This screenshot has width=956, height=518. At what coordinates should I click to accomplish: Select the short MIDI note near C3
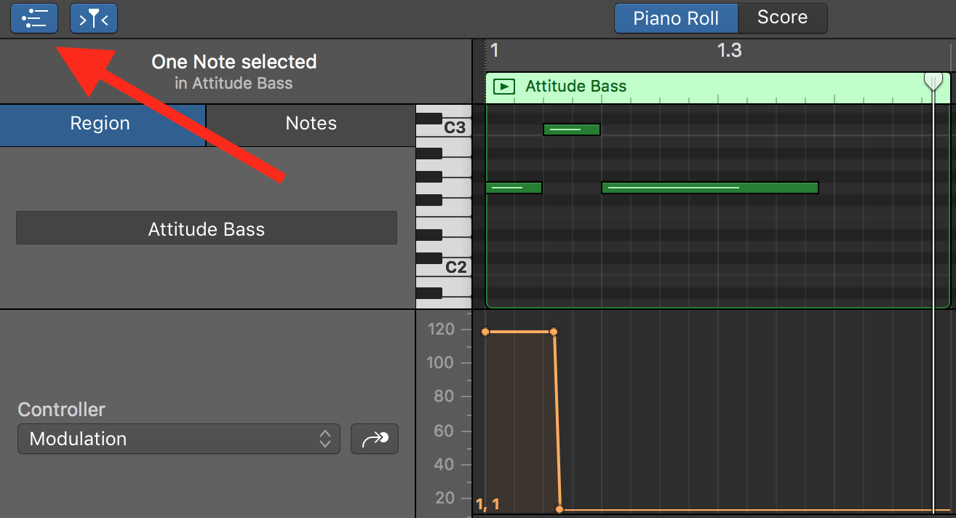[571, 129]
